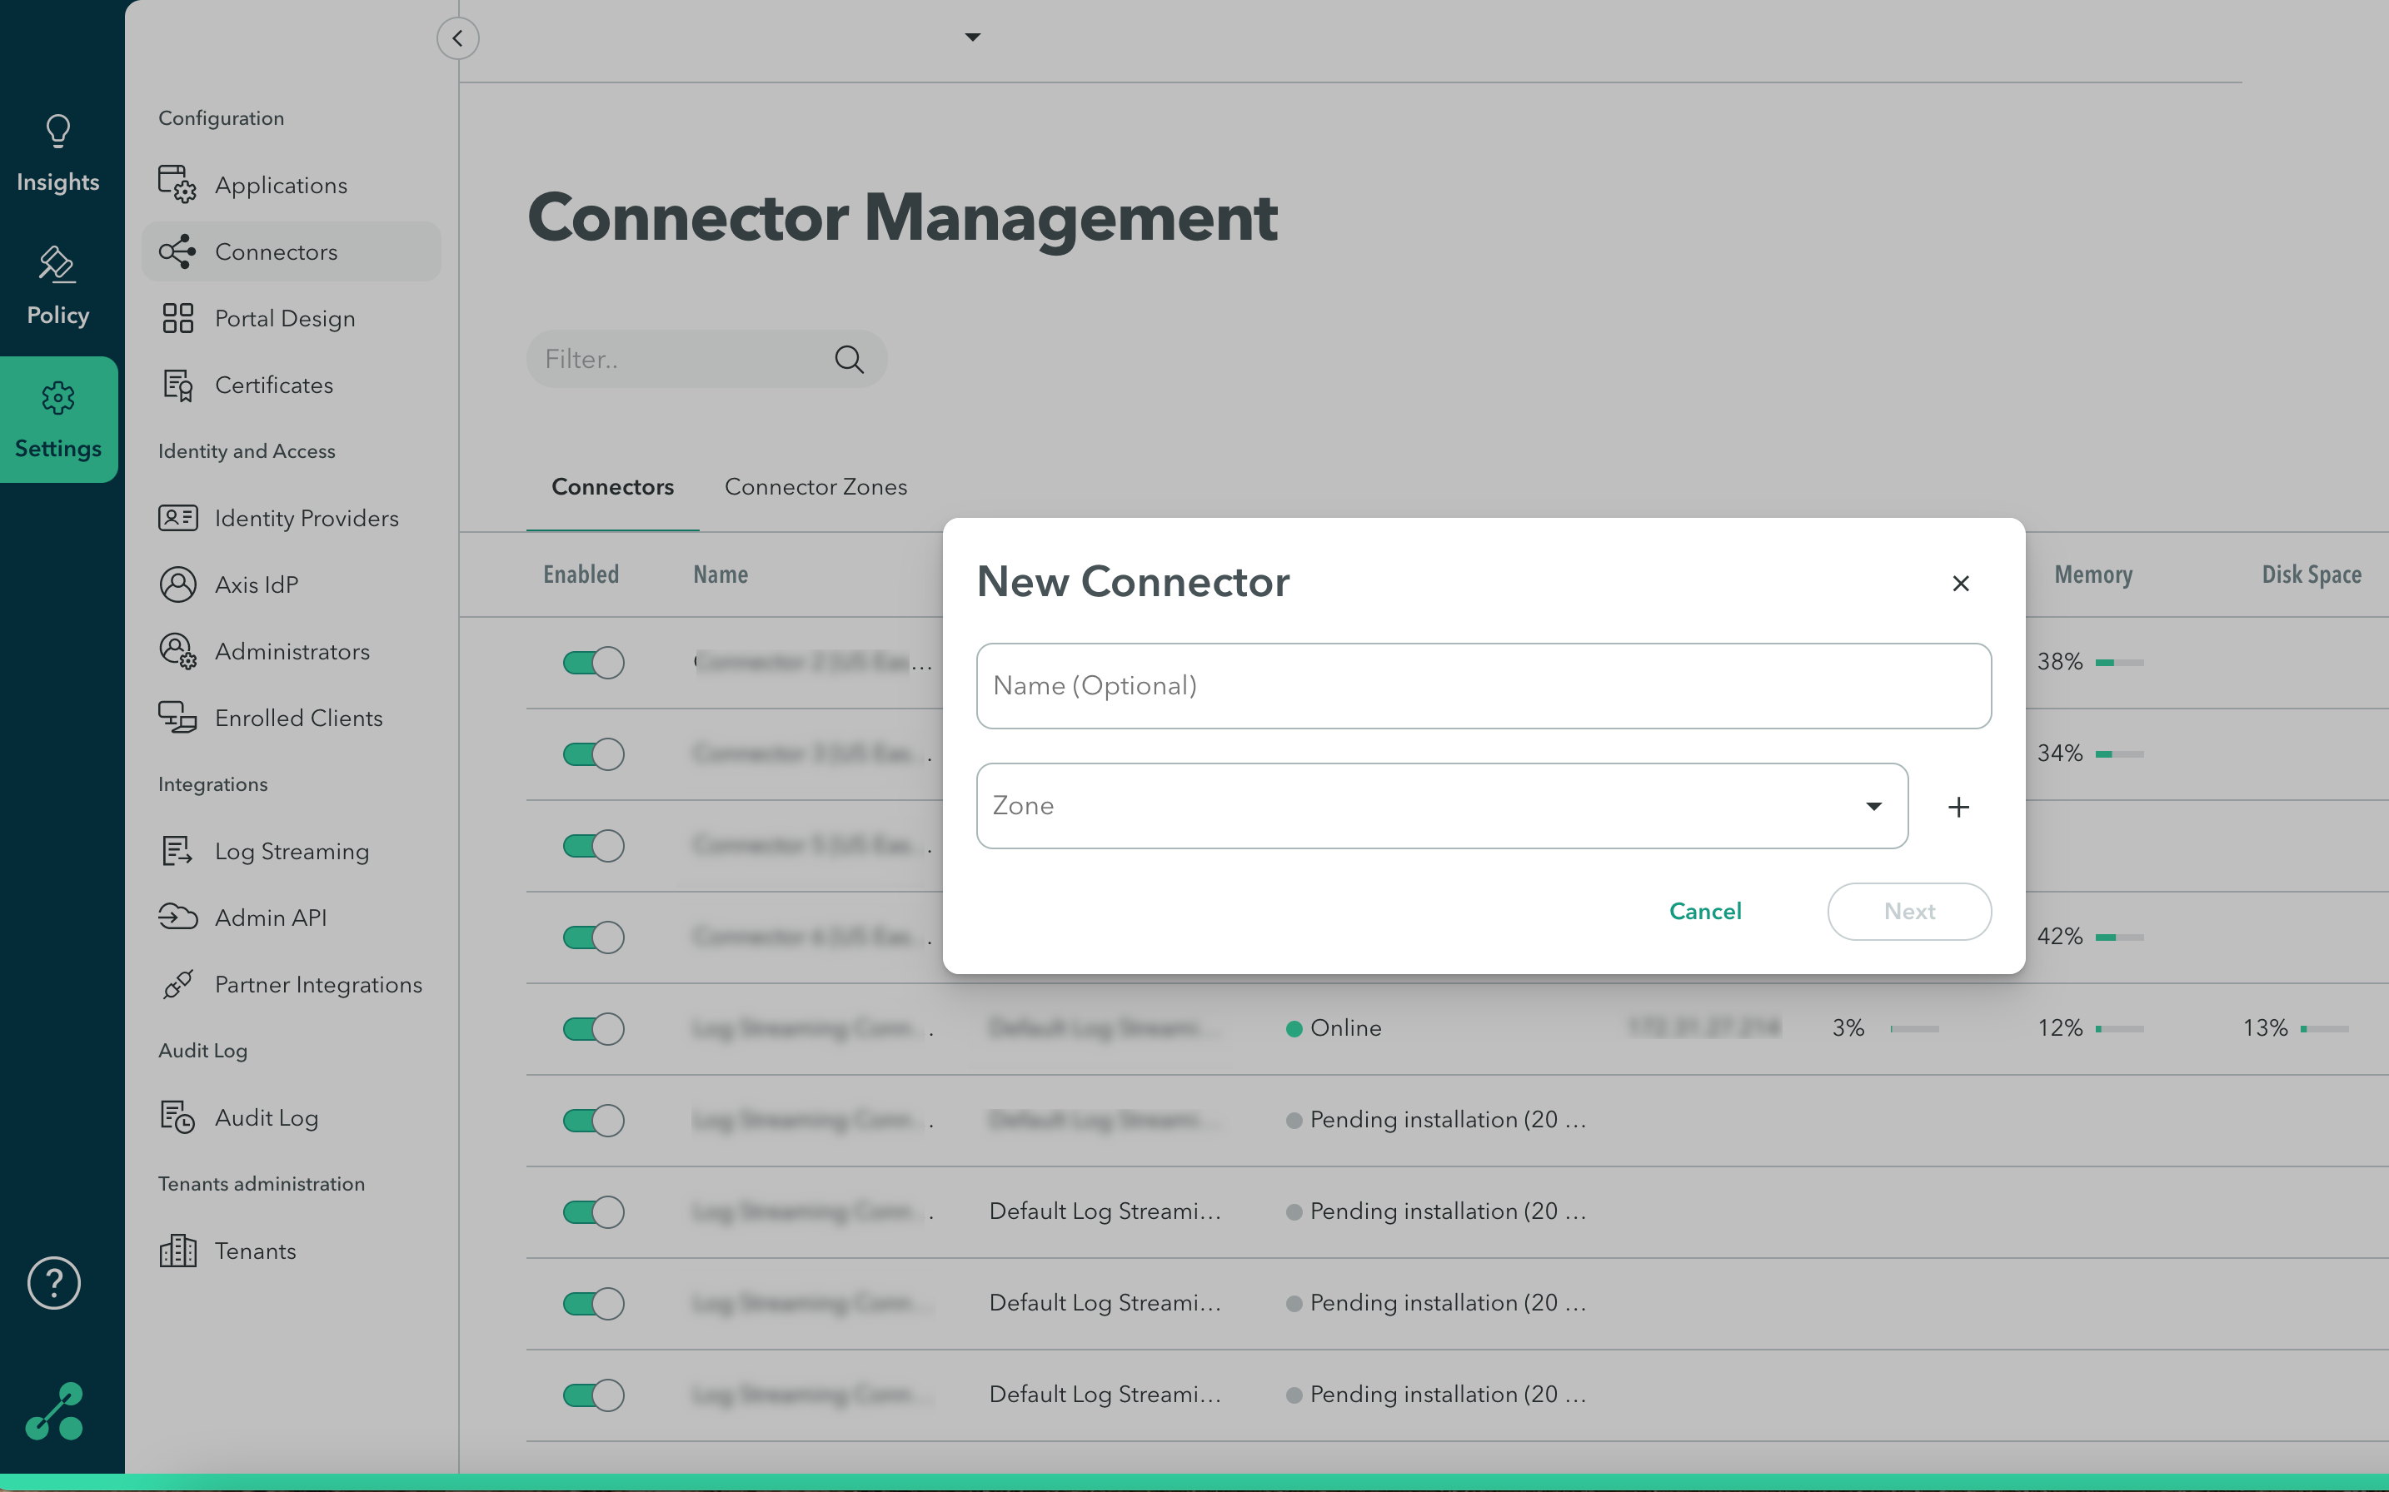
Task: Open the help question mark icon
Action: (54, 1283)
